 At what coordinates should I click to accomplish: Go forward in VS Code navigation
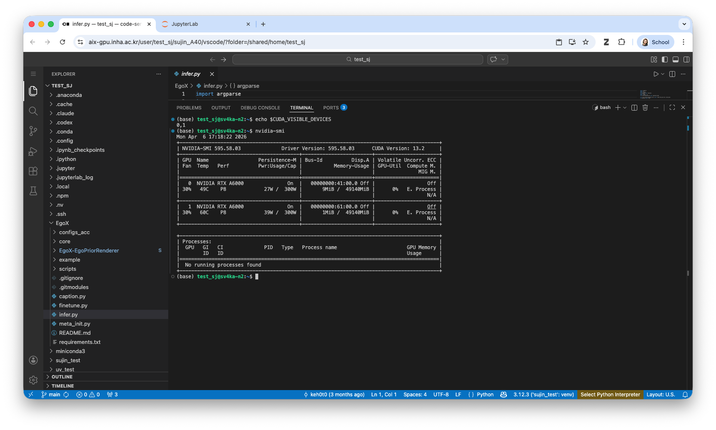point(224,59)
